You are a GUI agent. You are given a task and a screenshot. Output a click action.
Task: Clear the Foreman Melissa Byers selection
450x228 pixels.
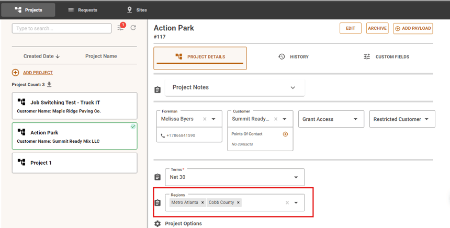tap(205, 119)
